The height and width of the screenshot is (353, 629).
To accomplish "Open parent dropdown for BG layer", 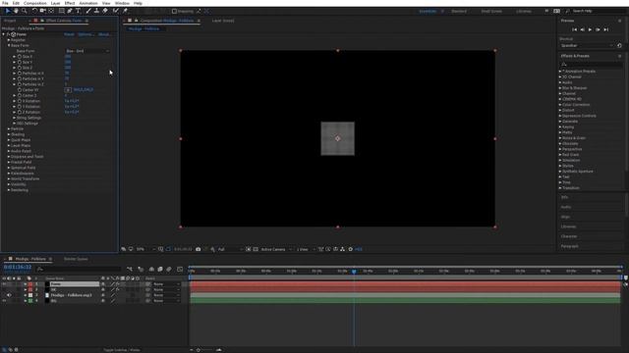I will pos(166,301).
